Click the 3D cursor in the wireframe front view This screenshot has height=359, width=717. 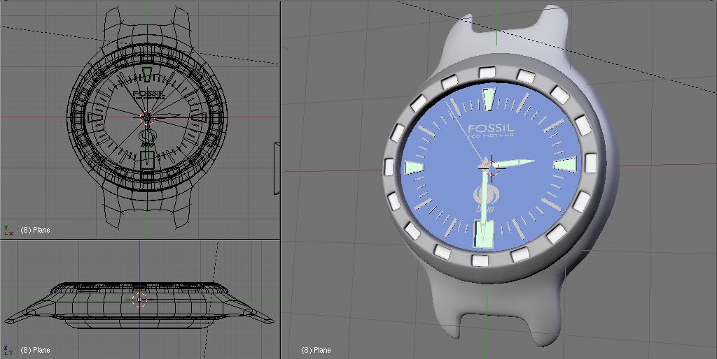click(147, 117)
